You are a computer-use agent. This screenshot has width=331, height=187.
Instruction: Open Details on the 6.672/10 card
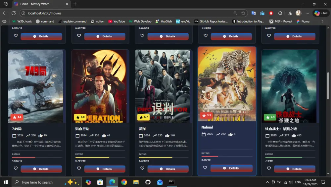click(295, 36)
